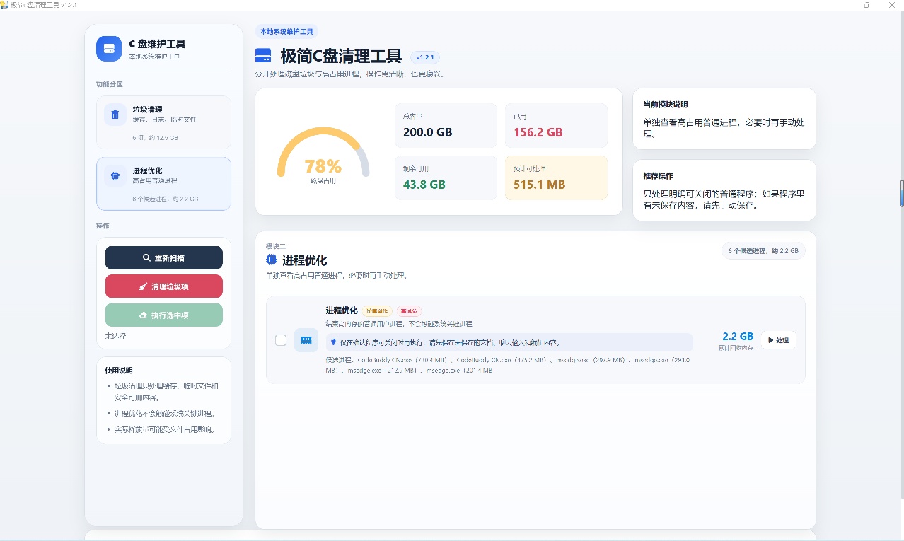This screenshot has width=904, height=541.
Task: Click the 200.0 GB total capacity value
Action: (427, 132)
